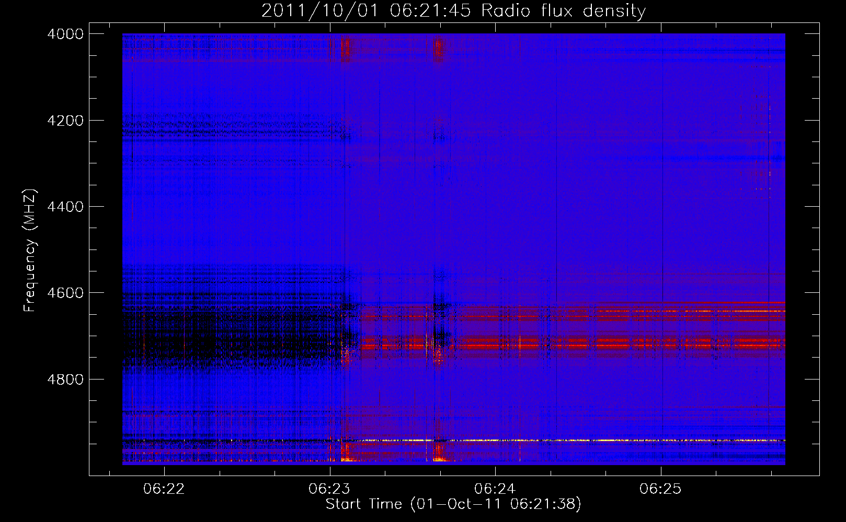Image resolution: width=846 pixels, height=522 pixels.
Task: Click the '4600' frequency axis label
Action: 65,293
